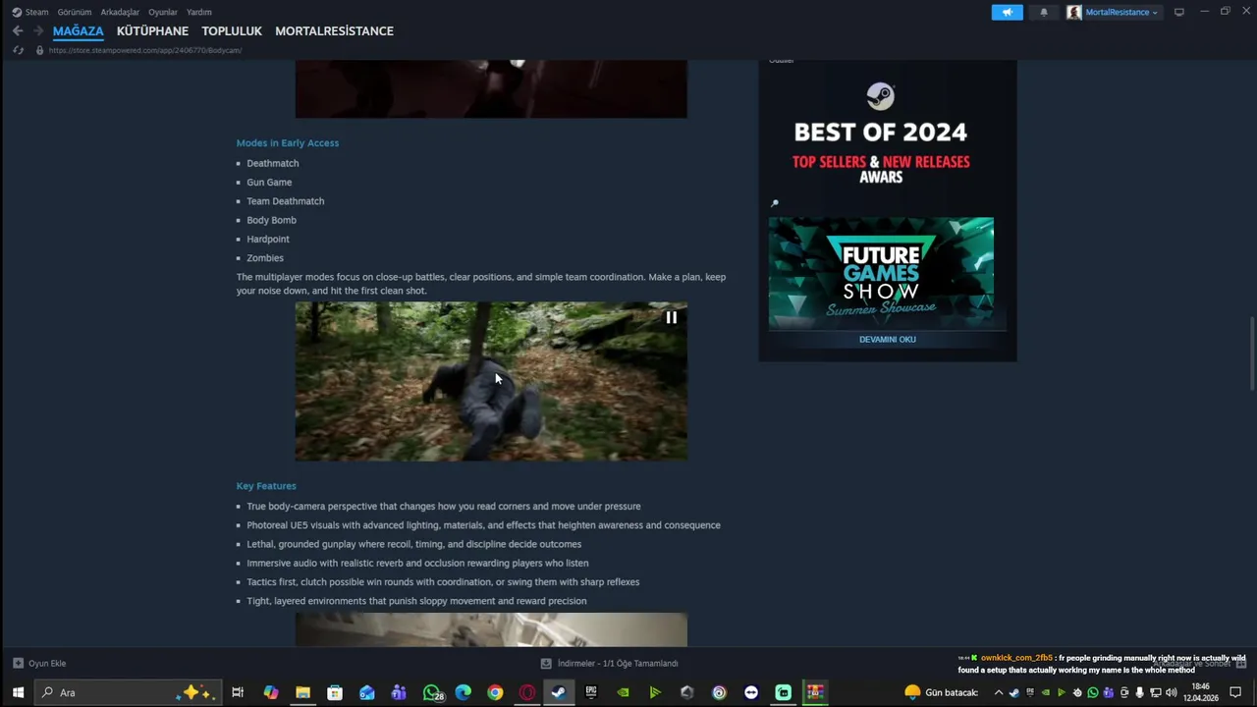Open WinRAR from the taskbar

click(815, 692)
